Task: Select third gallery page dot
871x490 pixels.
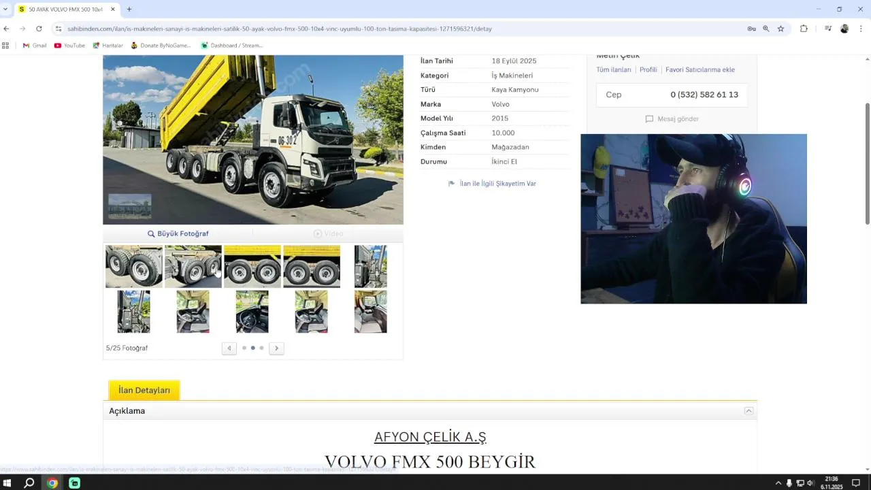Action: coord(261,348)
